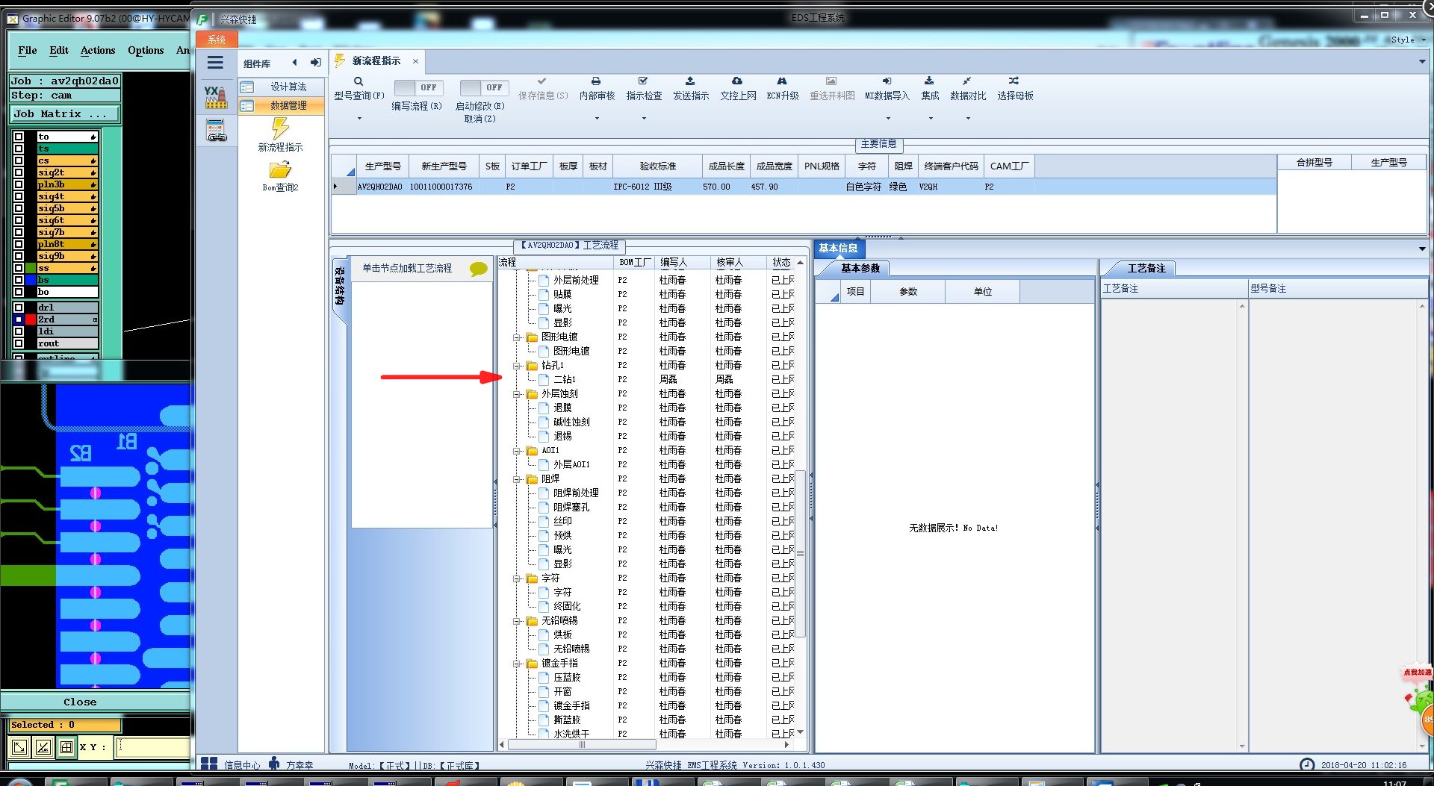Click blue color swatch of bs layer

click(31, 280)
